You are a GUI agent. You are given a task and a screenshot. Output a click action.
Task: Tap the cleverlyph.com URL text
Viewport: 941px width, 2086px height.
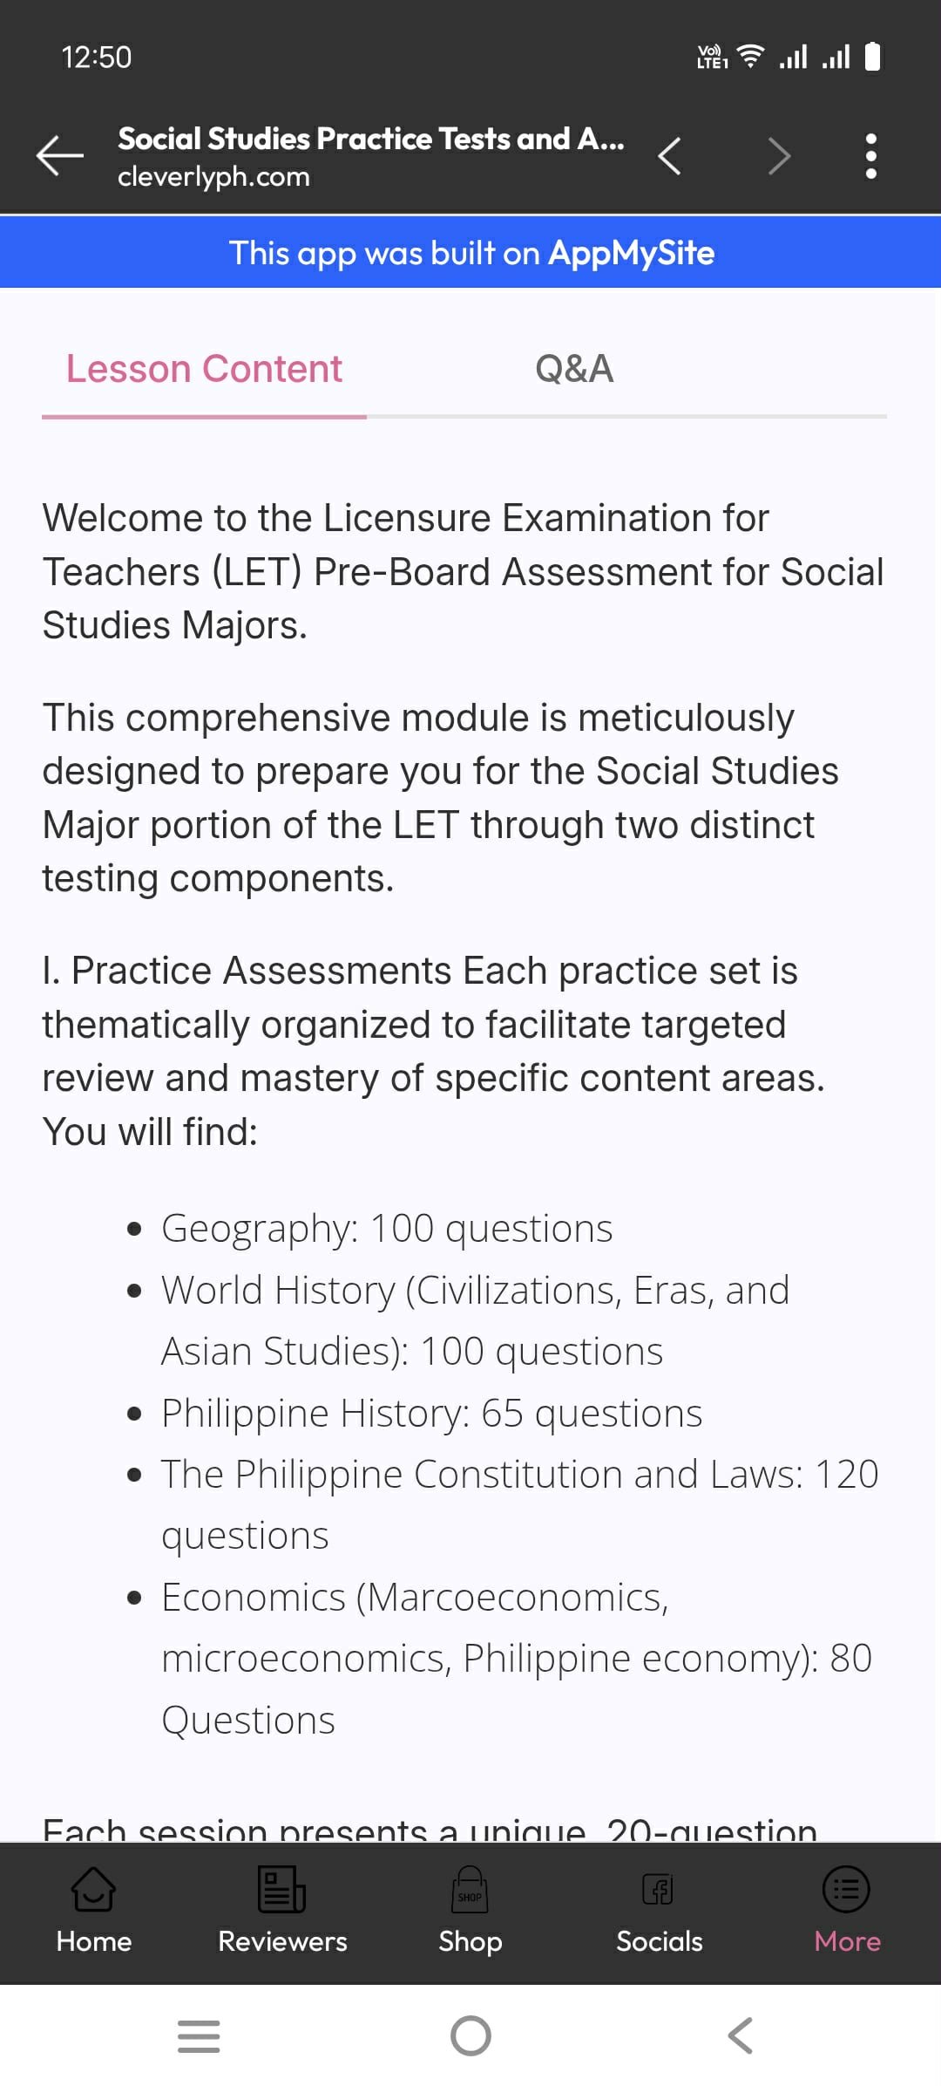coord(213,177)
